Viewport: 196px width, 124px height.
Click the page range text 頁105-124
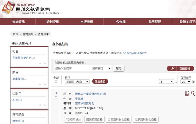click(81, 113)
